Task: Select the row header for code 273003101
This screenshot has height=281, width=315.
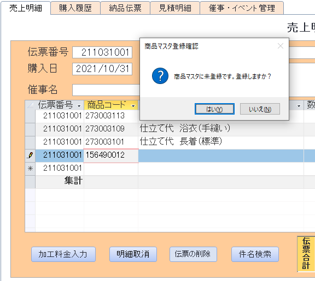Action: tap(30, 142)
